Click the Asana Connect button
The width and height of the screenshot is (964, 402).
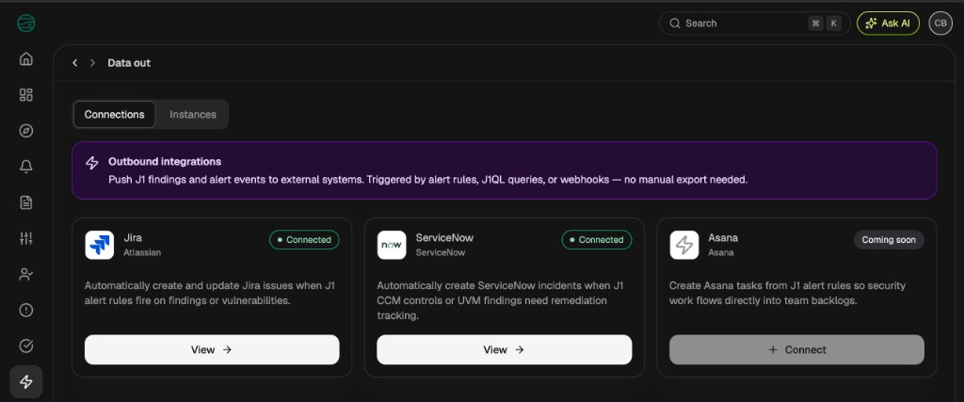[796, 350]
